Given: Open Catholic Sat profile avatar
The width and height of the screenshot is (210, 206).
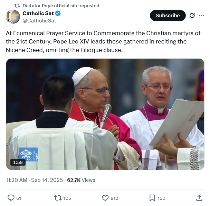Looking at the screenshot, I should click(x=13, y=17).
